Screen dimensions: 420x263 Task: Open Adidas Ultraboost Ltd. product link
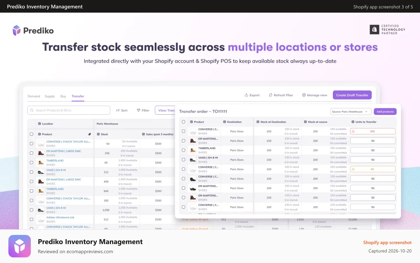tap(61, 217)
